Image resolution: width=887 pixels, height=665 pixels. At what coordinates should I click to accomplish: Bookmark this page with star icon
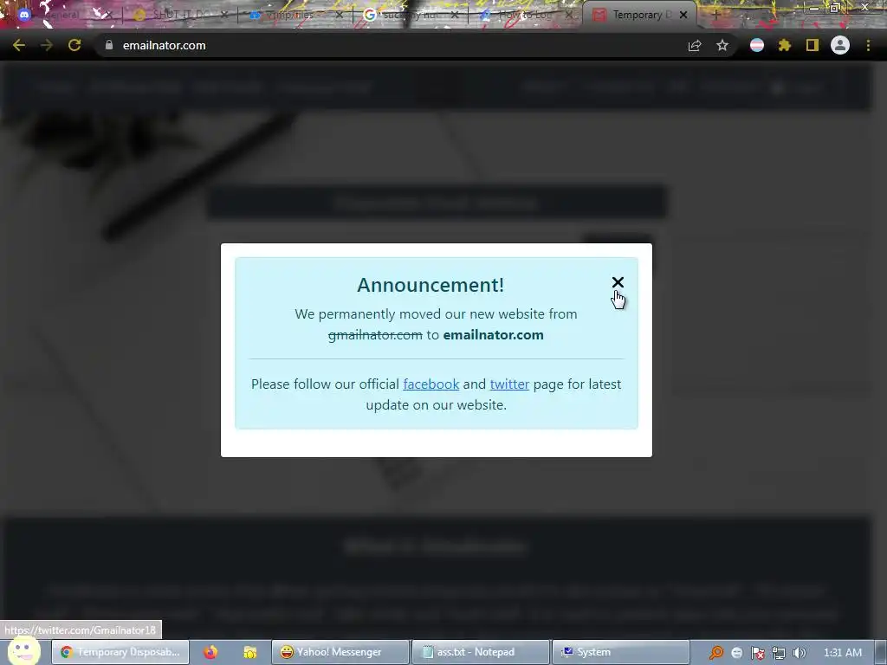[722, 46]
